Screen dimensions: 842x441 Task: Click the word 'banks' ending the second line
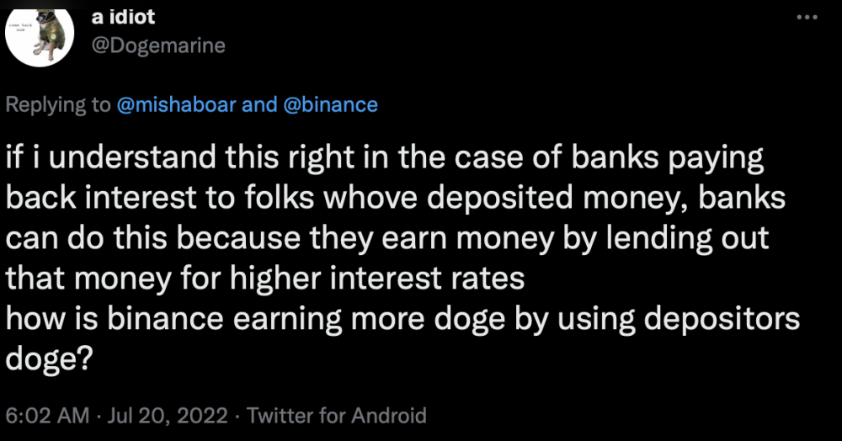[x=742, y=198]
